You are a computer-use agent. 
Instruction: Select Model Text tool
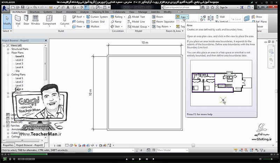136,17
